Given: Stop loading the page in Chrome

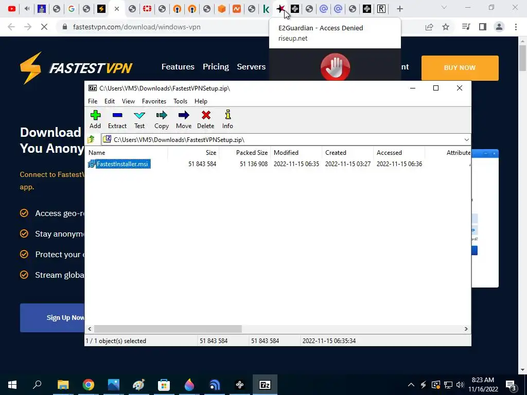Looking at the screenshot, I should (44, 27).
